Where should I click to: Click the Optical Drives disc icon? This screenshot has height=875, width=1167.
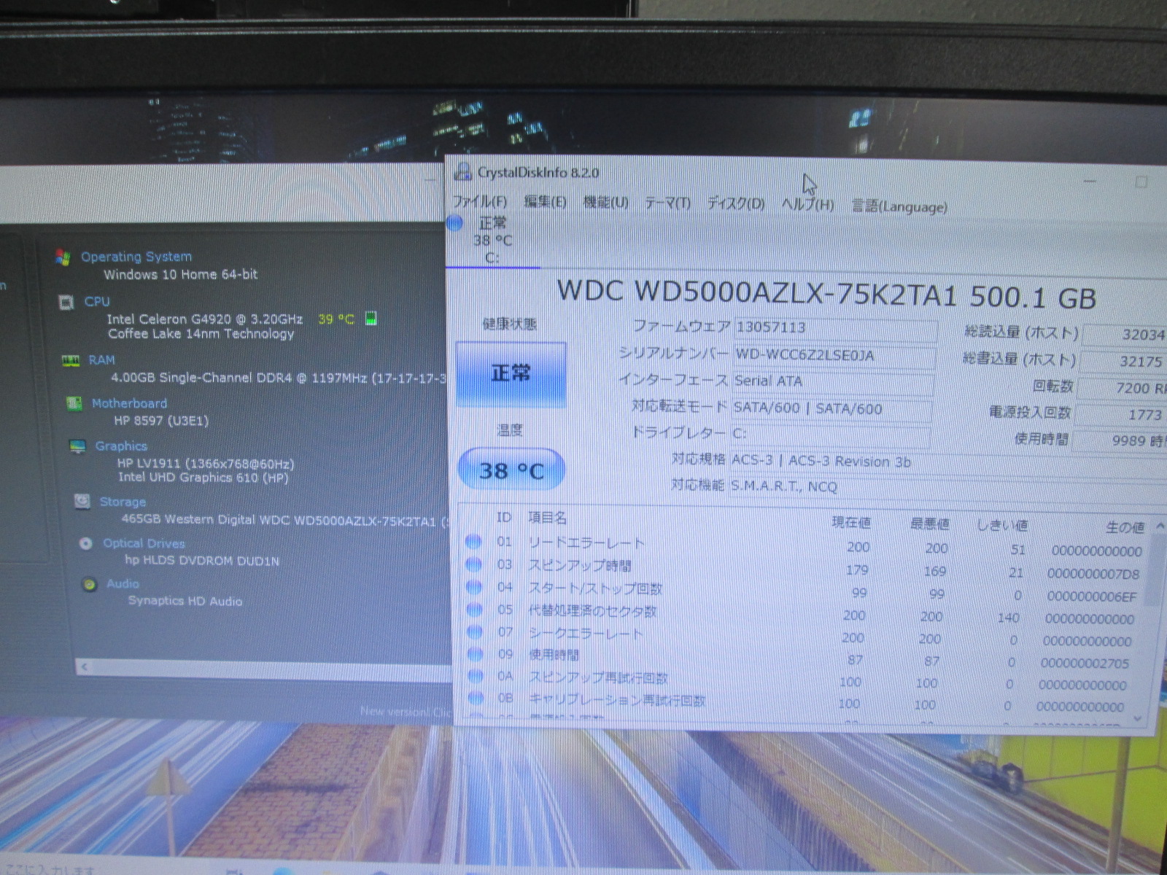(86, 543)
